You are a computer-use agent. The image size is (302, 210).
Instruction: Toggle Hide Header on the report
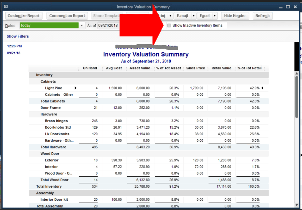click(x=235, y=16)
